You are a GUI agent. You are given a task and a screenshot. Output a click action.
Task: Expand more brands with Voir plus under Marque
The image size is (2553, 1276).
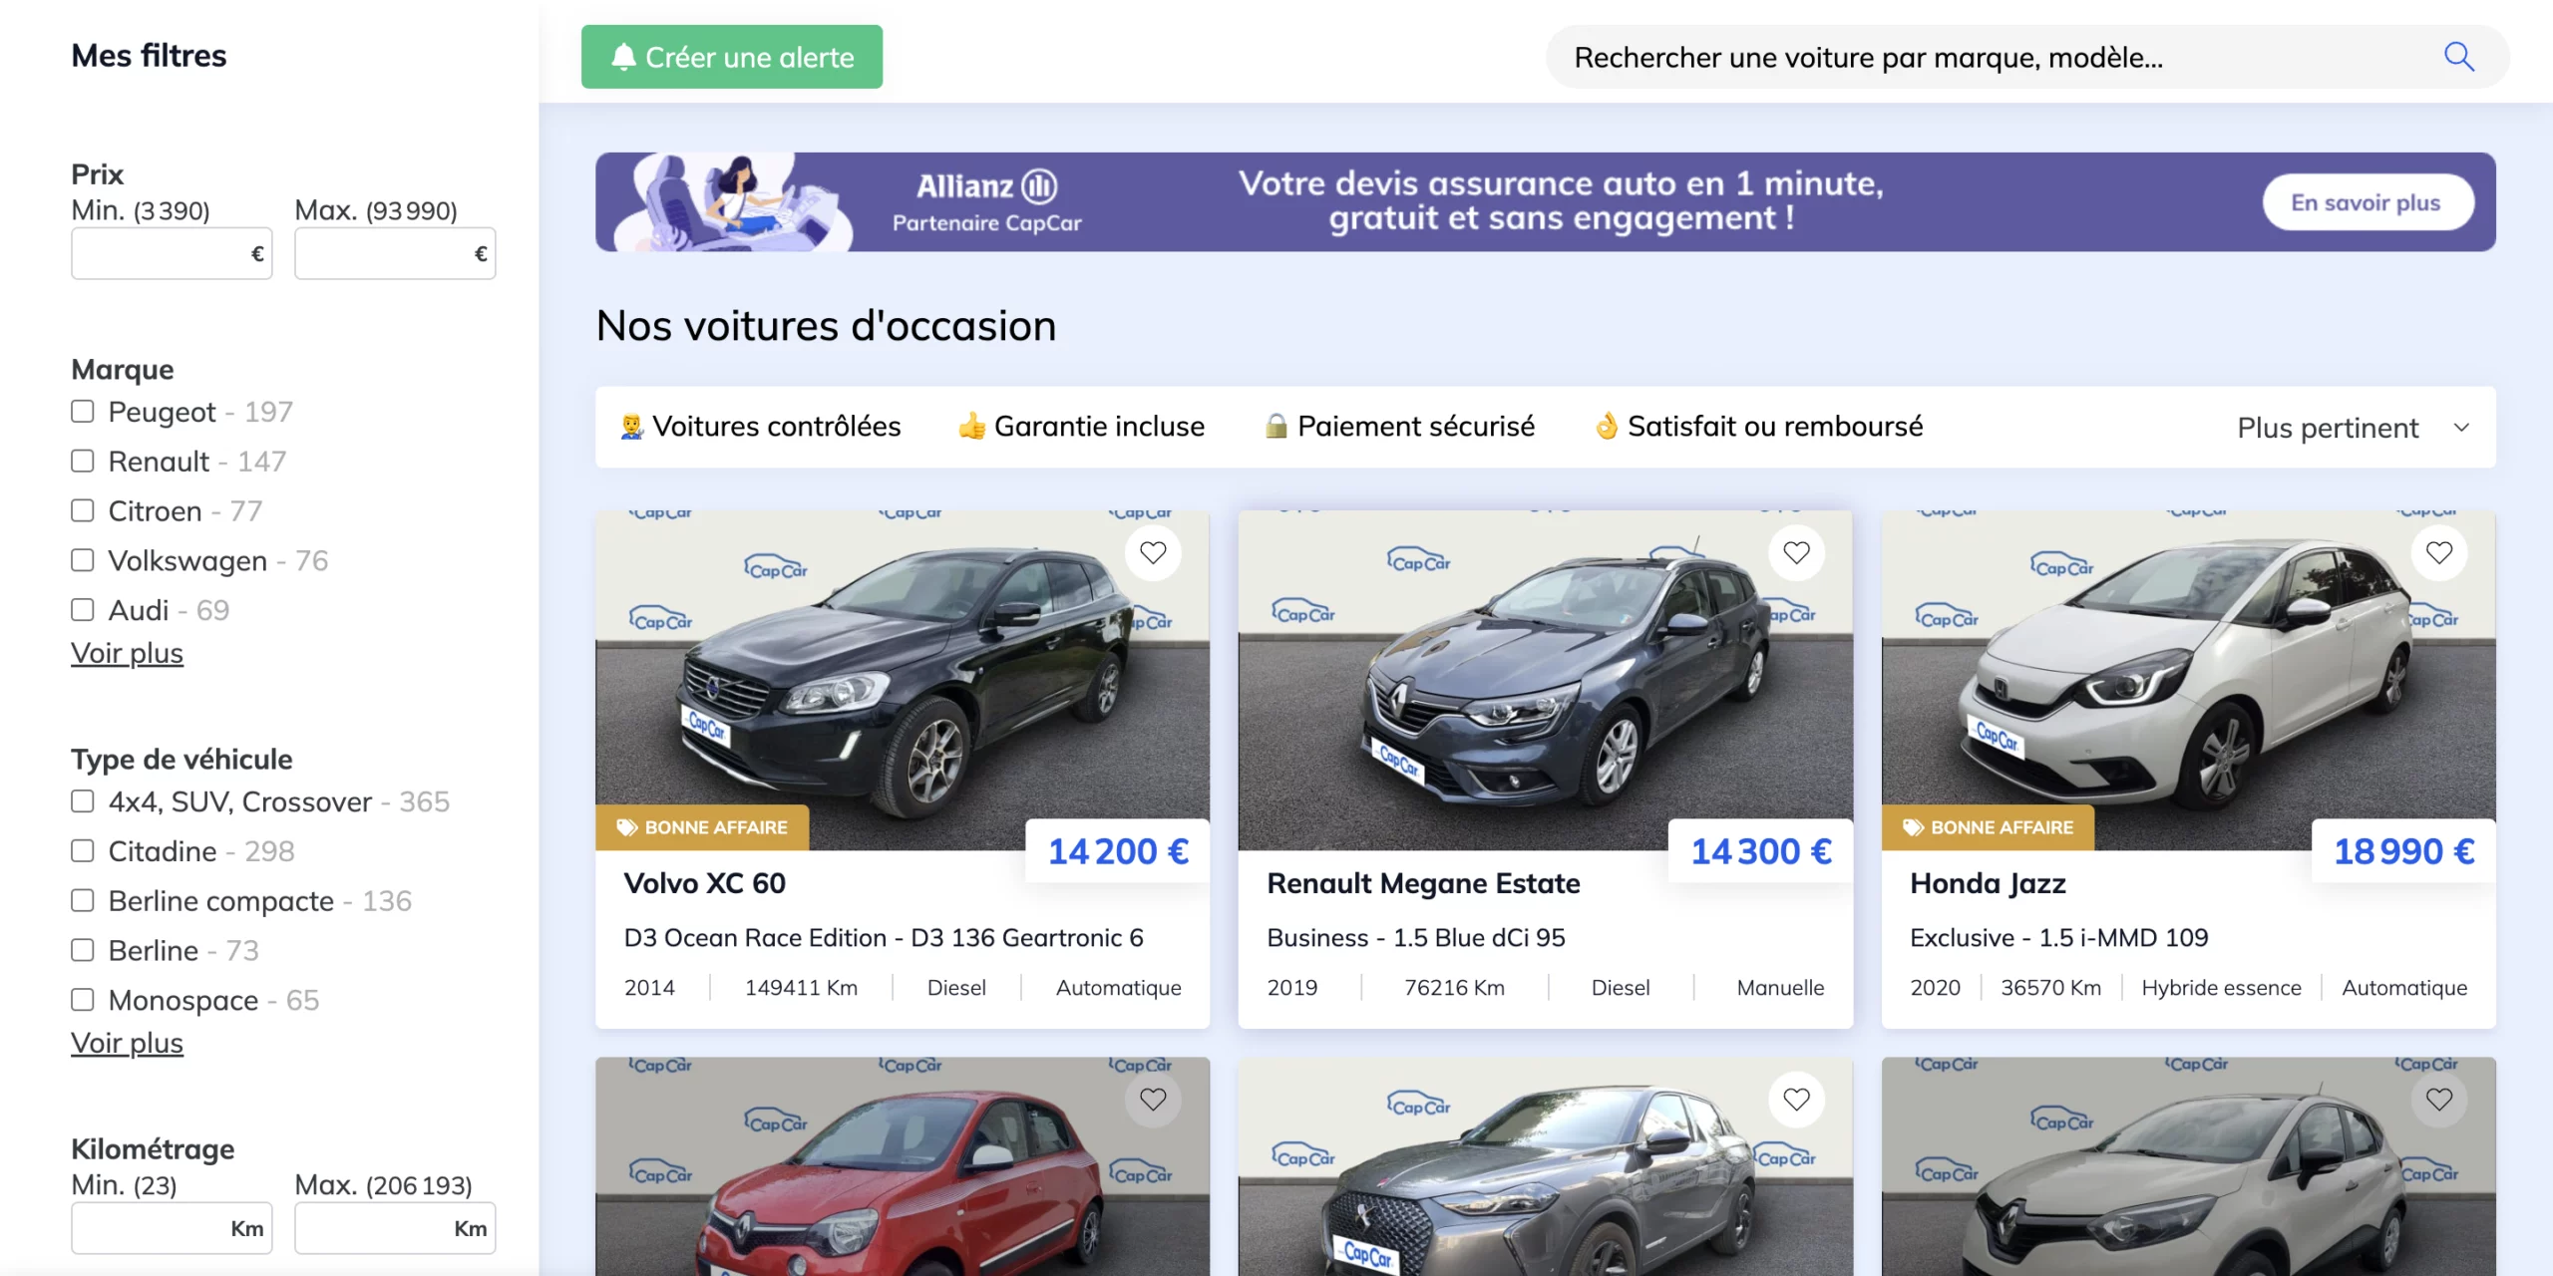coord(127,653)
